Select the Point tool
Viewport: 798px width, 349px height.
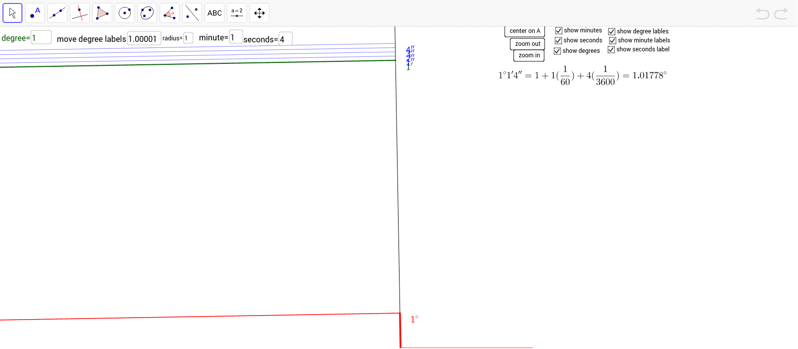(35, 13)
